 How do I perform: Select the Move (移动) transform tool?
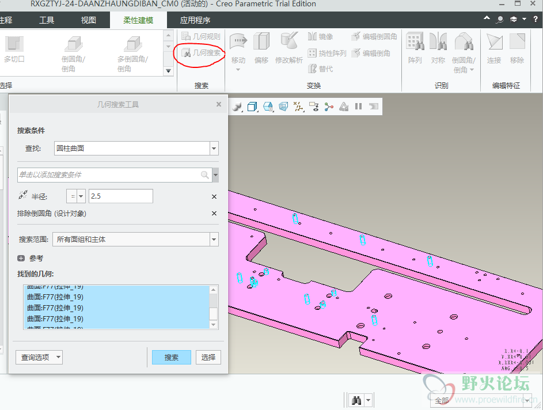(238, 47)
